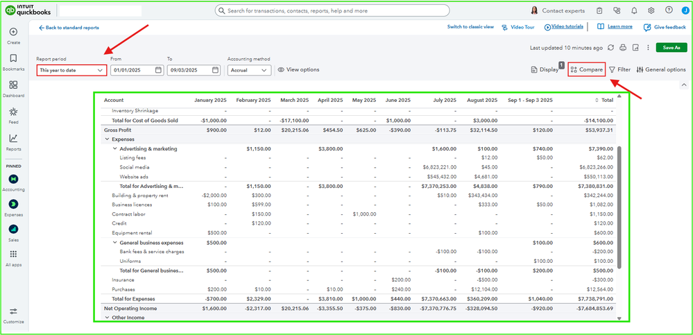The height and width of the screenshot is (335, 693).
Task: Open the From date calendar picker
Action: (x=158, y=70)
